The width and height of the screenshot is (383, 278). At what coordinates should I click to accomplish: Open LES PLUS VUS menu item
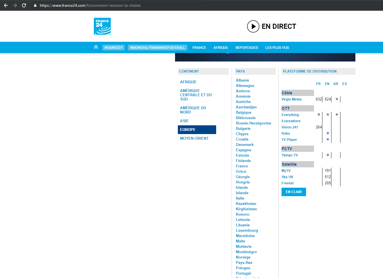(277, 47)
